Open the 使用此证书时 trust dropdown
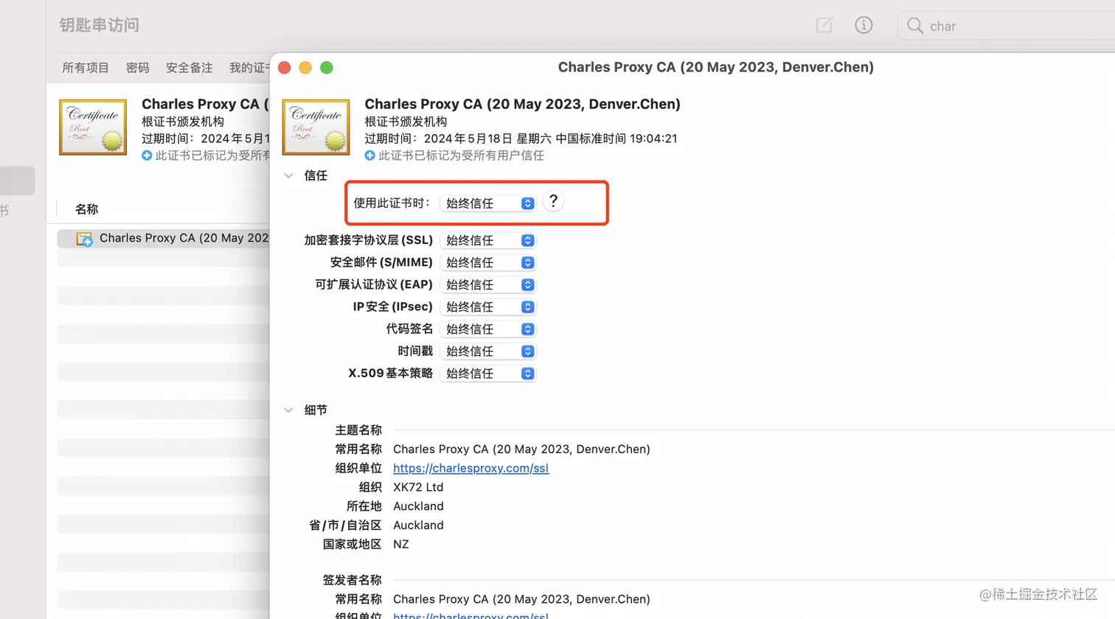1115x619 pixels. (x=488, y=203)
